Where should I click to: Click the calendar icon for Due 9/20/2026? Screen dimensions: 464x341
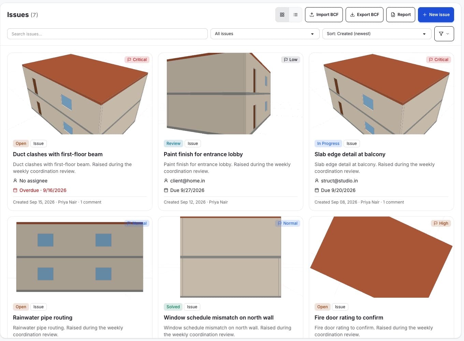tap(317, 190)
